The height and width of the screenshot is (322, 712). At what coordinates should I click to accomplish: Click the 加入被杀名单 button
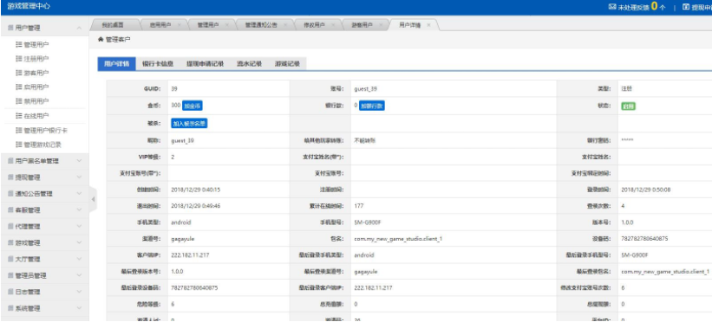(x=189, y=124)
